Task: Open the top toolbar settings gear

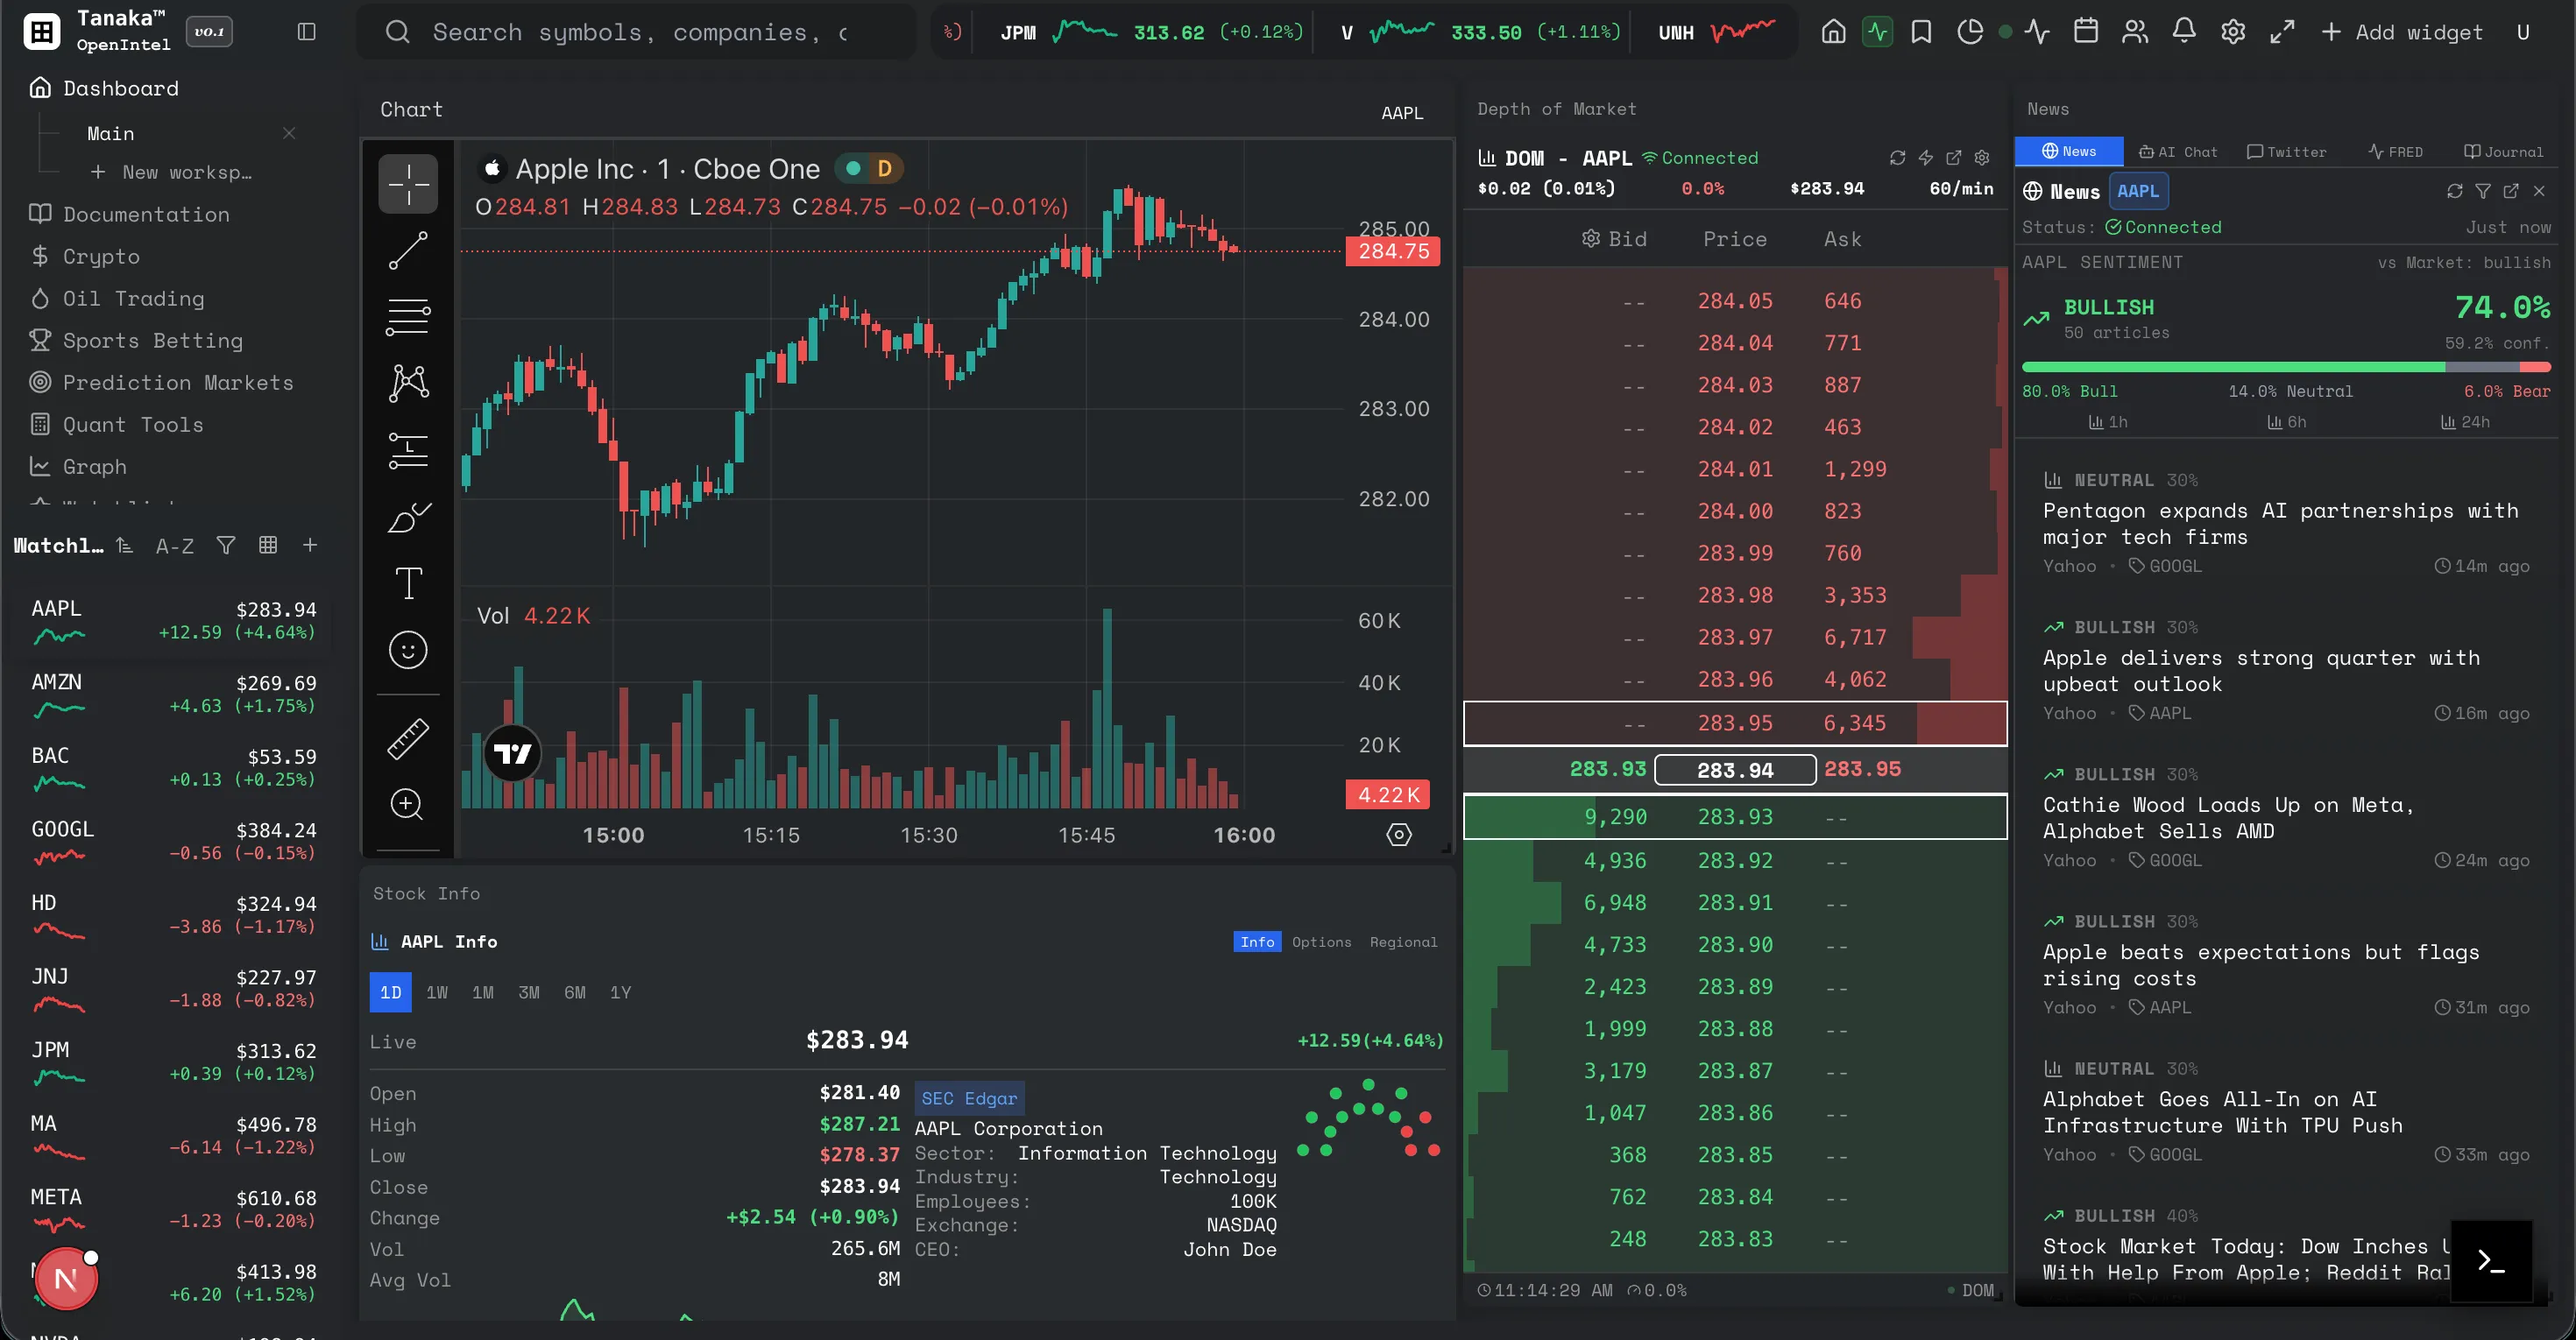Action: point(2233,32)
